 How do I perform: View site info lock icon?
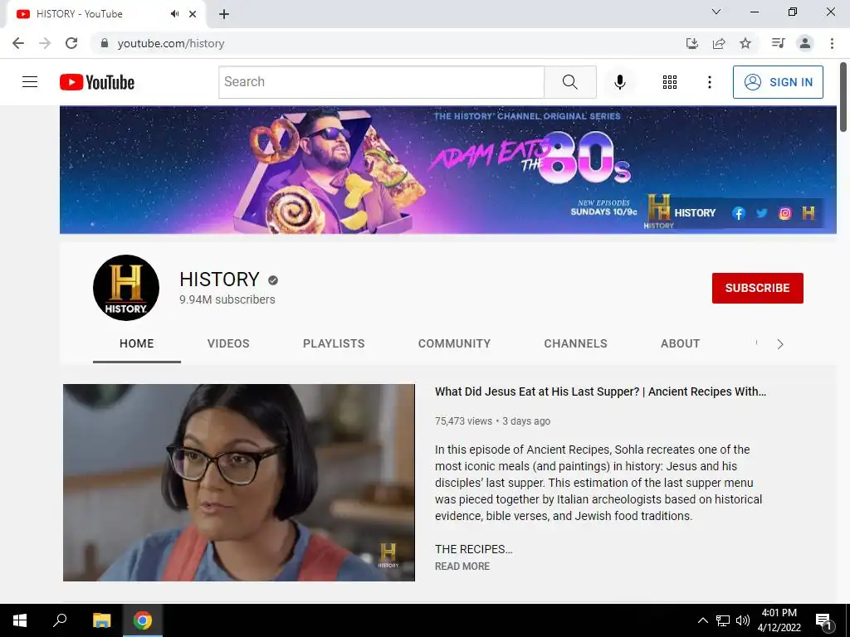[105, 43]
